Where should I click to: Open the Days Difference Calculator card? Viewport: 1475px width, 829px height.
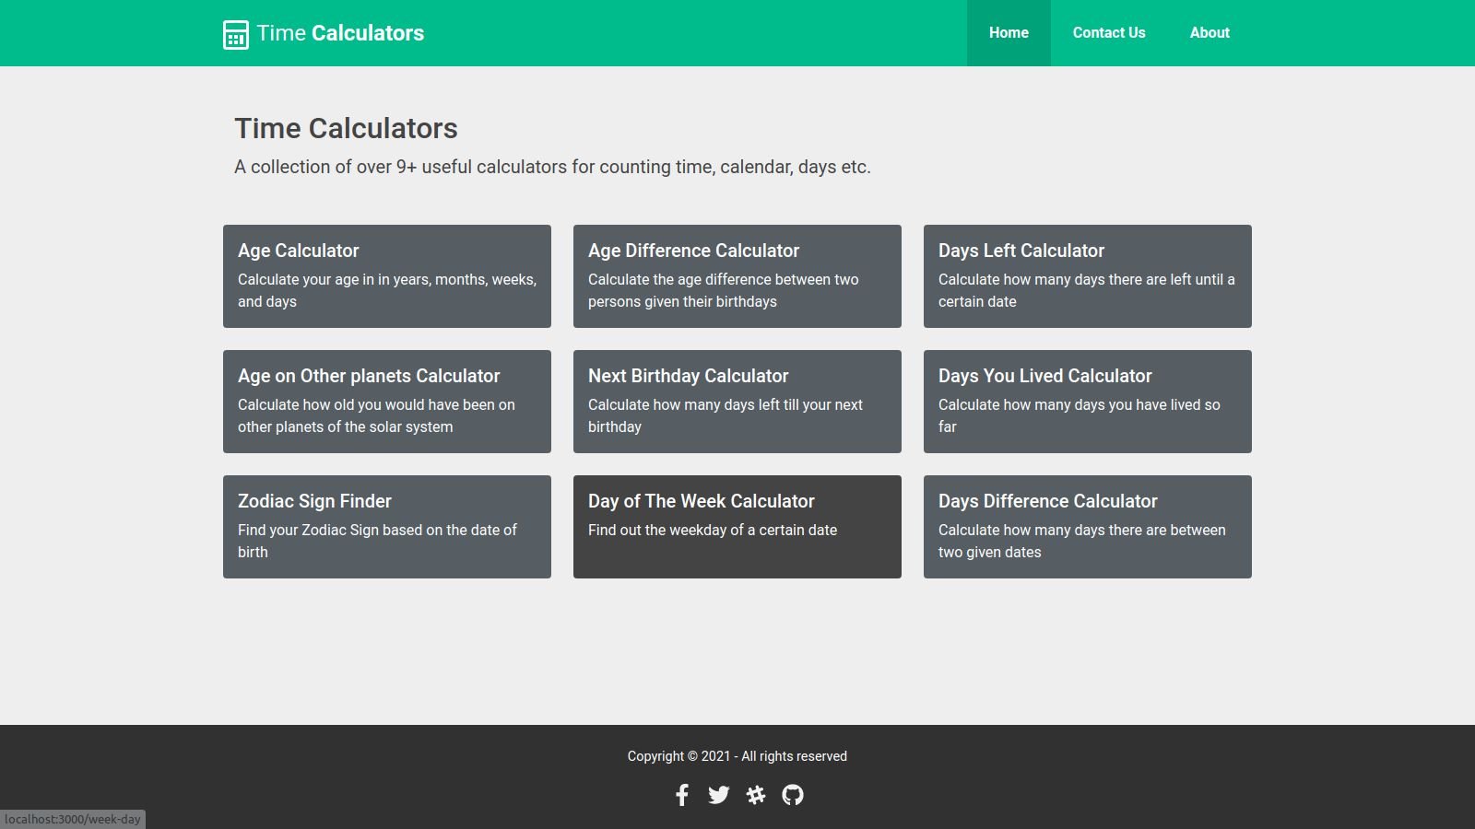coord(1088,527)
